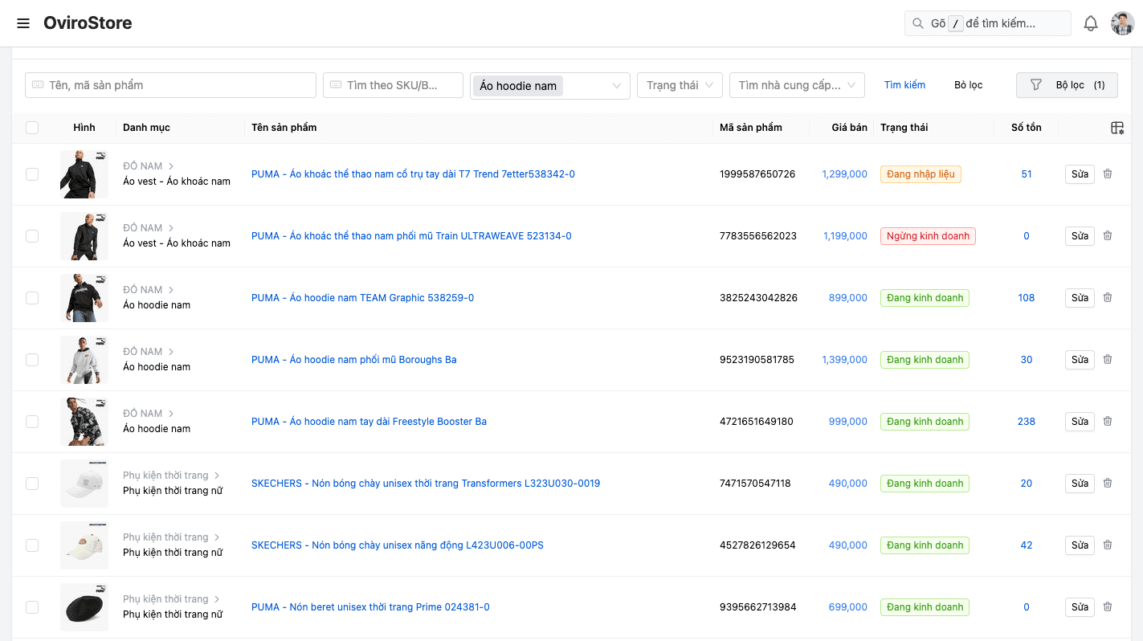Open the Bộ lọc (1) filter button
Viewport: 1143px width, 641px height.
tap(1067, 85)
